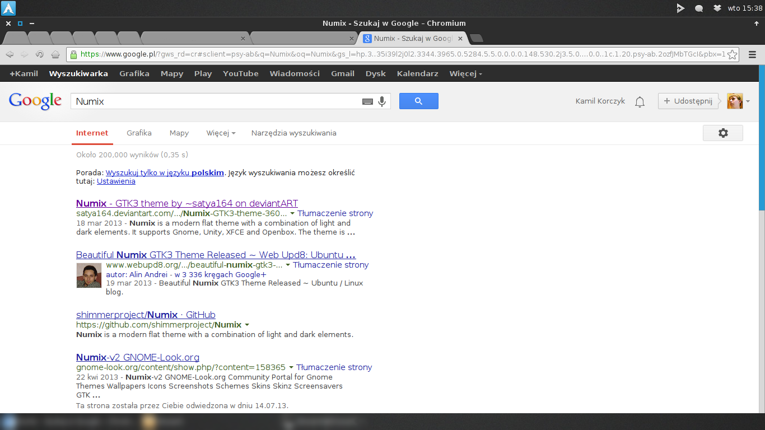Click the Alin Andrei author photo thumbnail

tap(88, 275)
